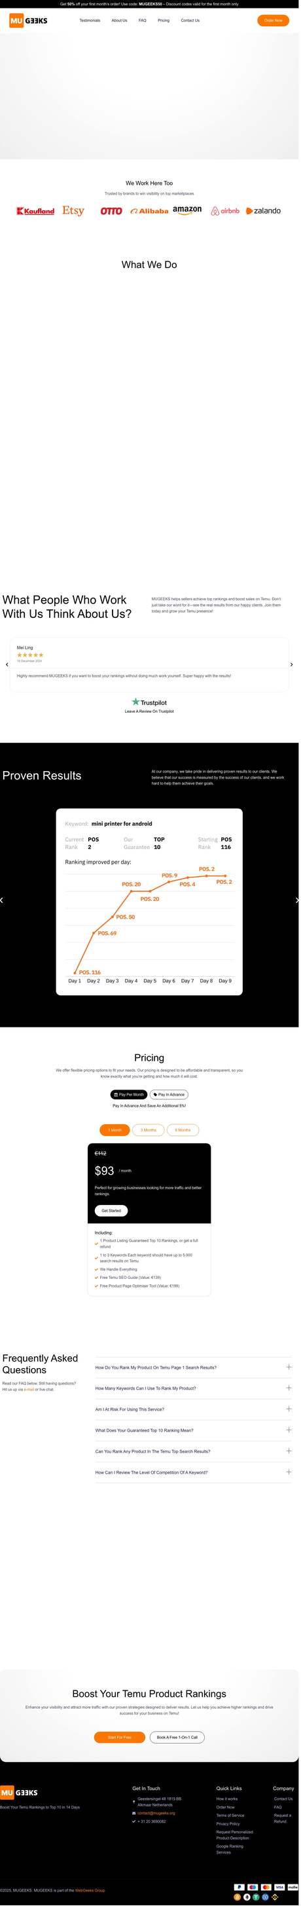Show the previous testimonial with left arrow
This screenshot has width=301, height=1906.
(x=7, y=664)
